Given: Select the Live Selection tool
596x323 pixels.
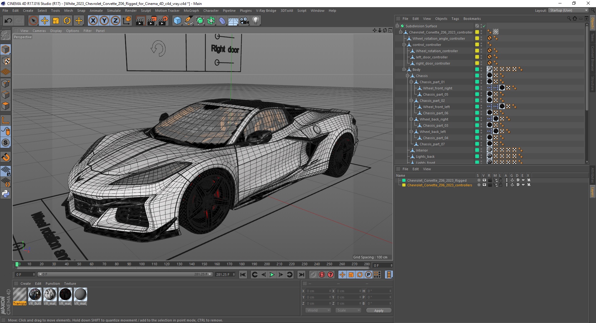Looking at the screenshot, I should (x=33, y=21).
